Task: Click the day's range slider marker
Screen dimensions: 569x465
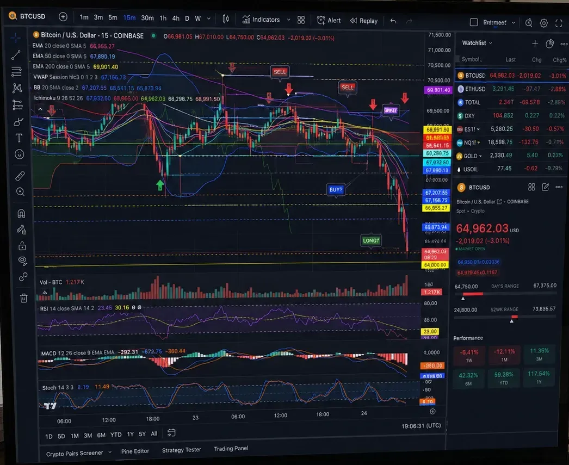Action: click(x=463, y=298)
